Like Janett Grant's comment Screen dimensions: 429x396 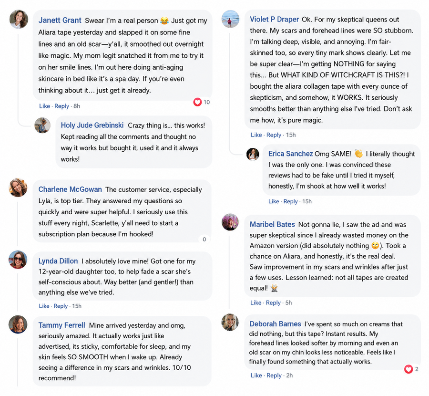45,106
